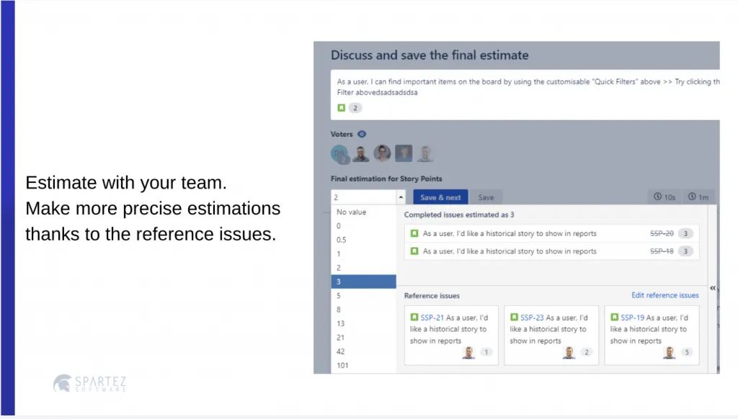738x419 pixels.
Task: Click the first voter avatar with initials
Action: click(x=339, y=153)
